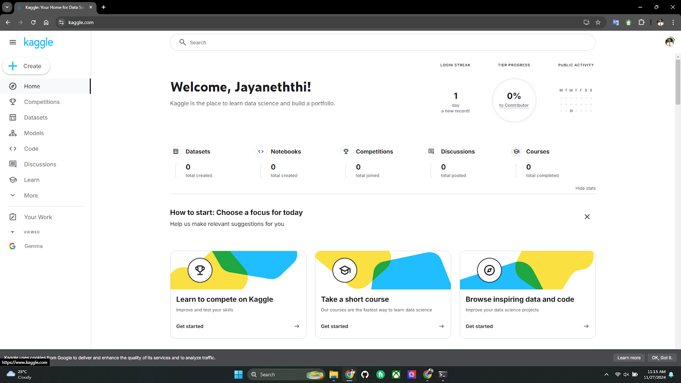Click the page vertical scrollbar
681x383 pixels.
[678, 83]
